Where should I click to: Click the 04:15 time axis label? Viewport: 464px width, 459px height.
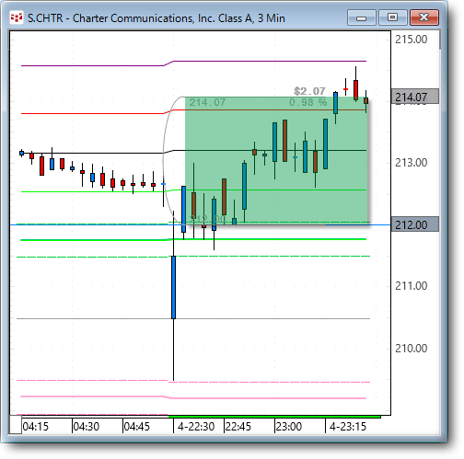click(x=36, y=427)
